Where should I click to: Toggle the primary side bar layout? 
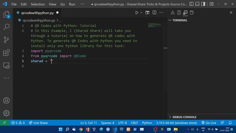(x=191, y=4)
